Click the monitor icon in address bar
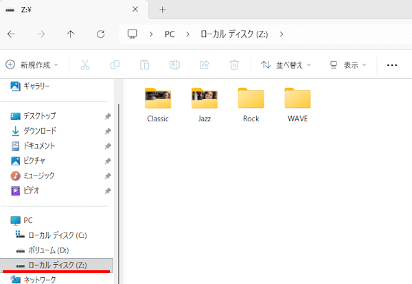This screenshot has width=412, height=284. tap(133, 34)
